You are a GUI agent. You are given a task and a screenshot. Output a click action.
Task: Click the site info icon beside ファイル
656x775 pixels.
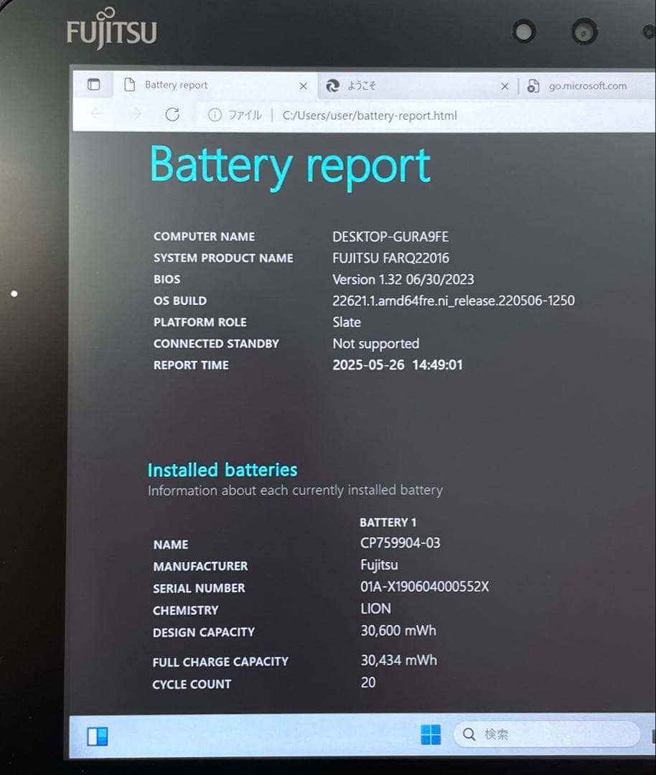(214, 116)
